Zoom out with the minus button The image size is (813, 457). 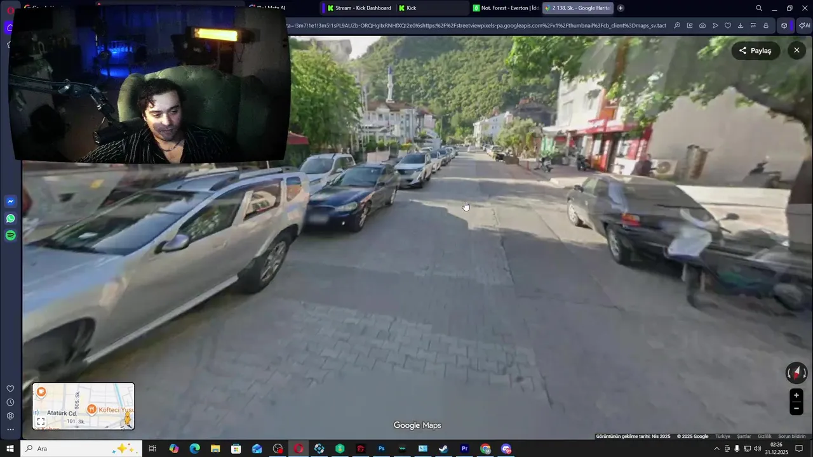tap(796, 409)
